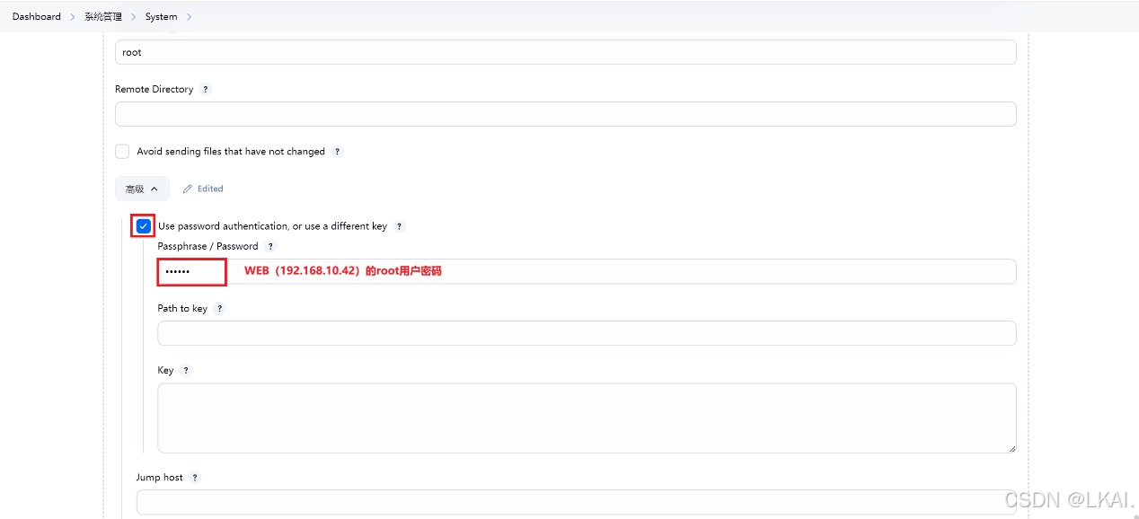Click the Remote Directory label

click(154, 90)
